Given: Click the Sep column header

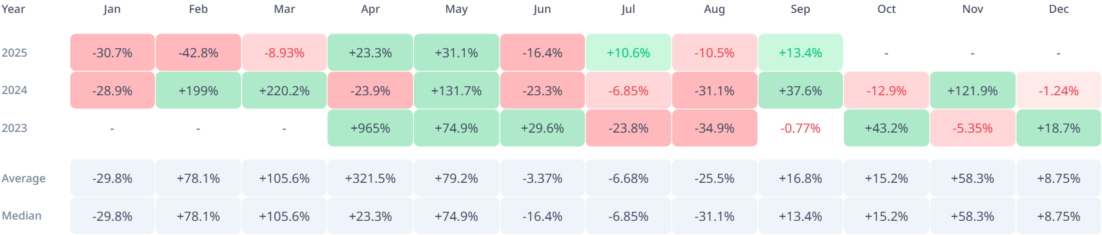Looking at the screenshot, I should (801, 9).
